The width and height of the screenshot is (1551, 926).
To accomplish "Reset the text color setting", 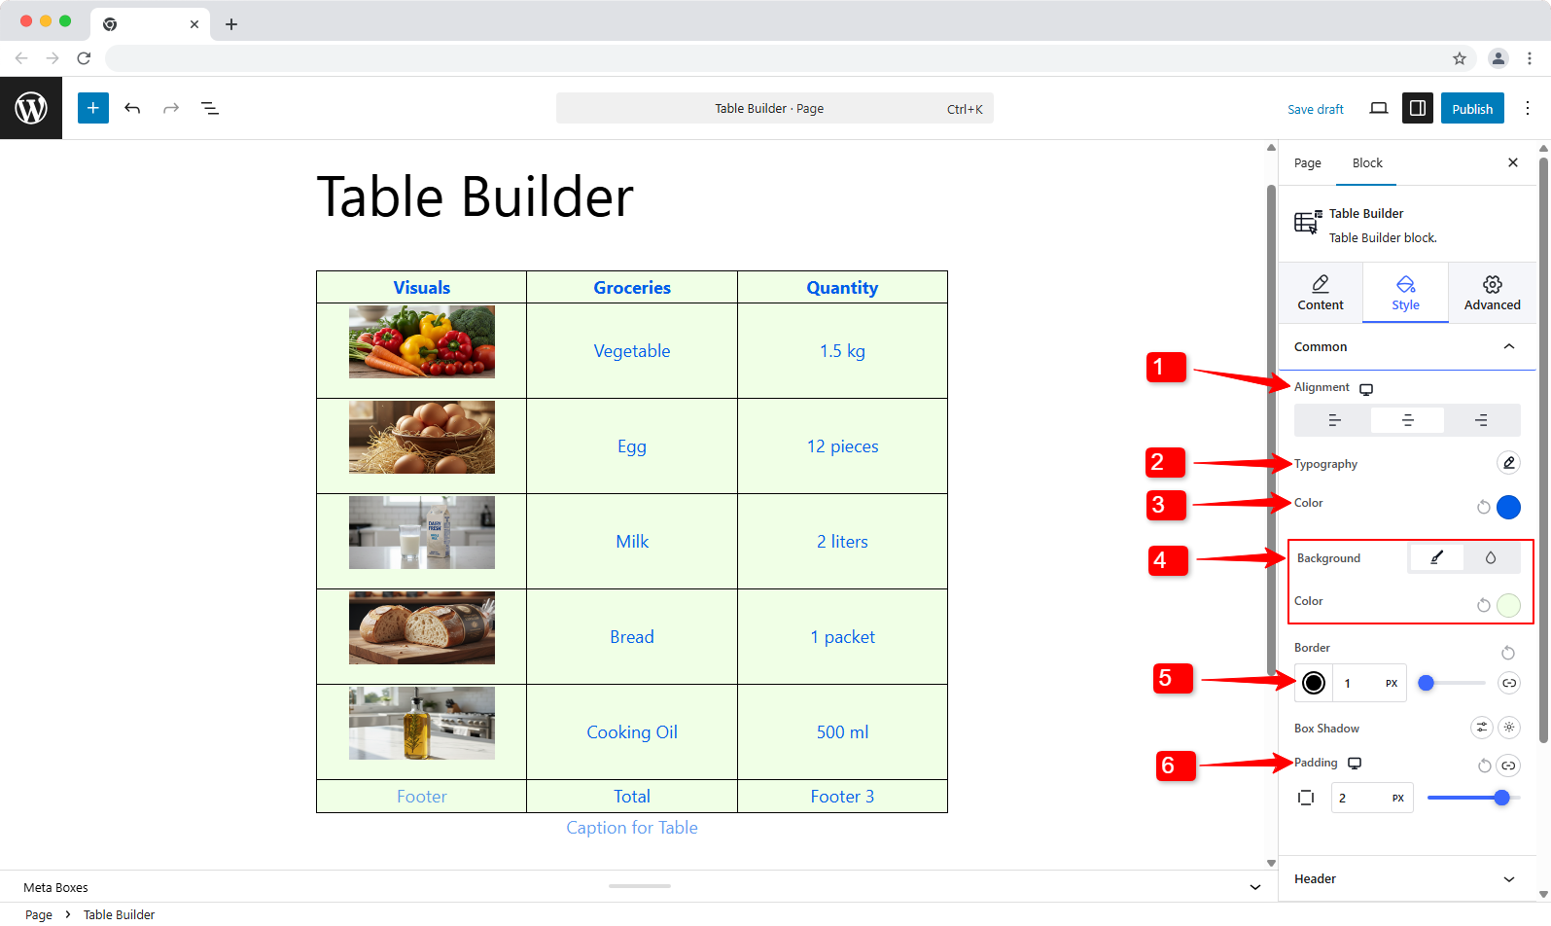I will coord(1483,507).
